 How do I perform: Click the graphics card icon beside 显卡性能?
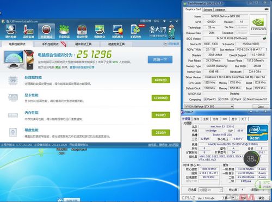pos(13,97)
